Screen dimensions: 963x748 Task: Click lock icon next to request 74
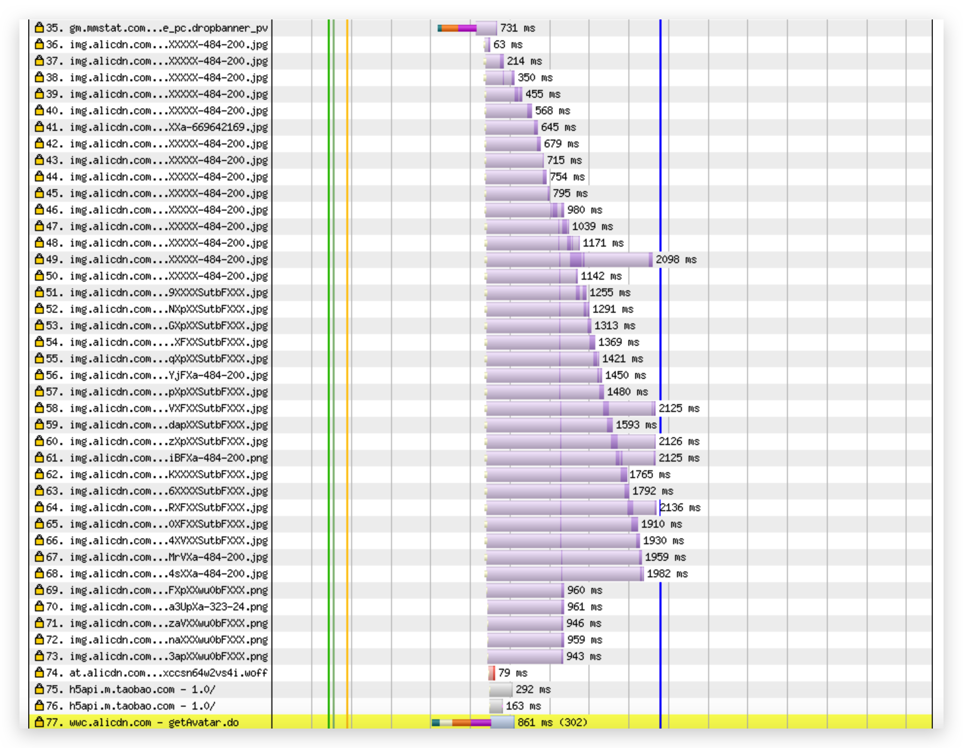[39, 673]
